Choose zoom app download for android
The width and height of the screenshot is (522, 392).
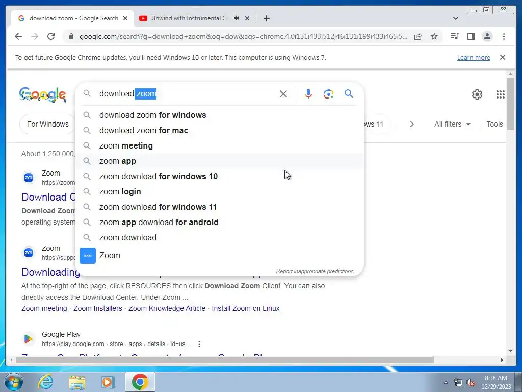pyautogui.click(x=220, y=223)
